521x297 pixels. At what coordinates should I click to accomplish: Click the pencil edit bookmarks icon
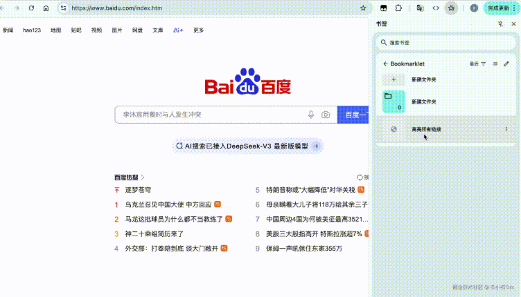[506, 64]
